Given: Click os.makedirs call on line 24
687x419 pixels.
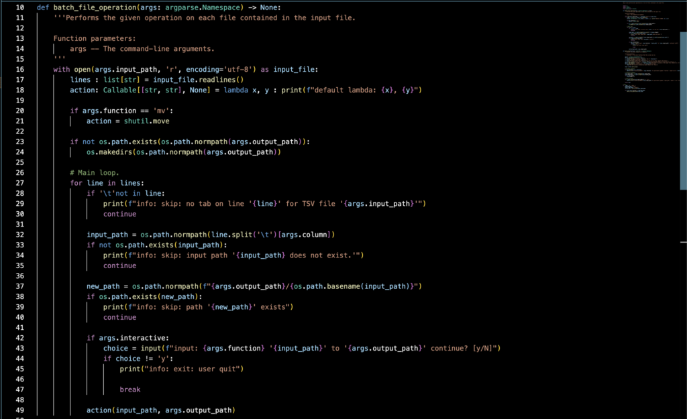Looking at the screenshot, I should point(184,152).
